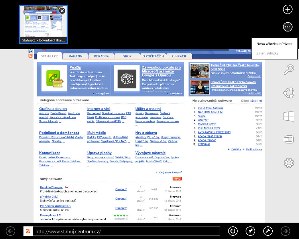Open Devices charm icon
This screenshot has height=239, width=299.
[x=289, y=139]
